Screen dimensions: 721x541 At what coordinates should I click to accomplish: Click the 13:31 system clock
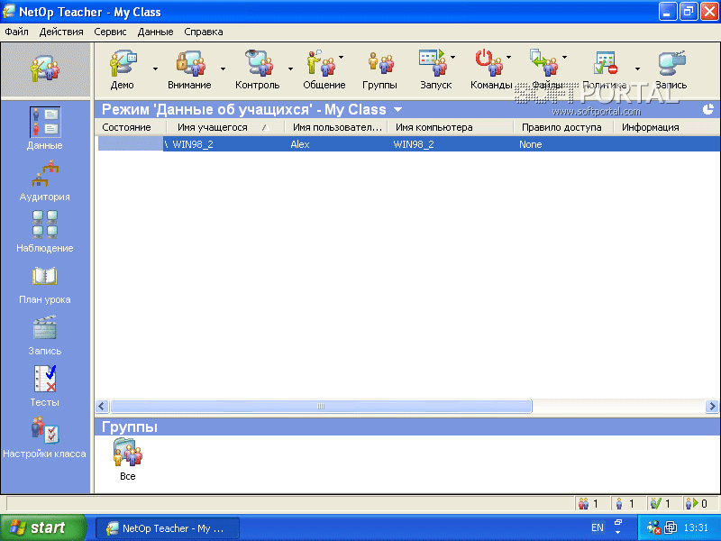pyautogui.click(x=696, y=527)
